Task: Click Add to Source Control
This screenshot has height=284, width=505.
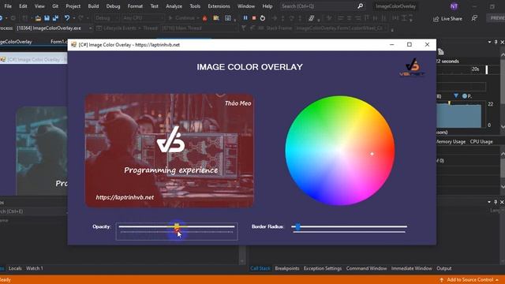Action: coord(469,280)
